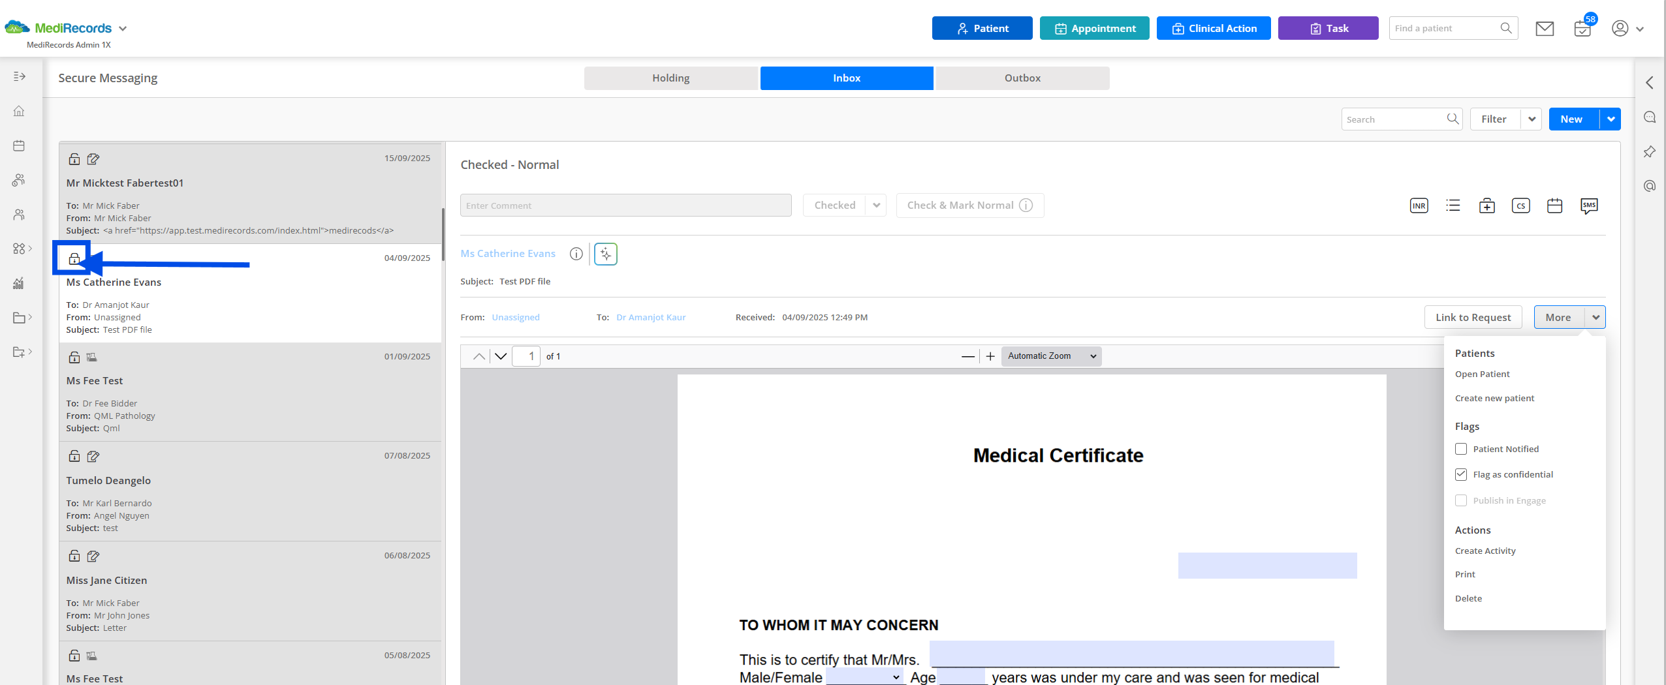Viewport: 1666px width, 685px height.
Task: Click the Link to Request button
Action: pyautogui.click(x=1473, y=318)
